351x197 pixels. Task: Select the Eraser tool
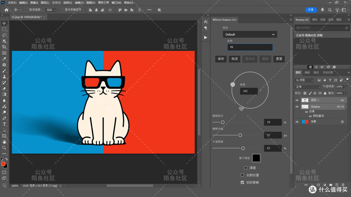[4, 88]
